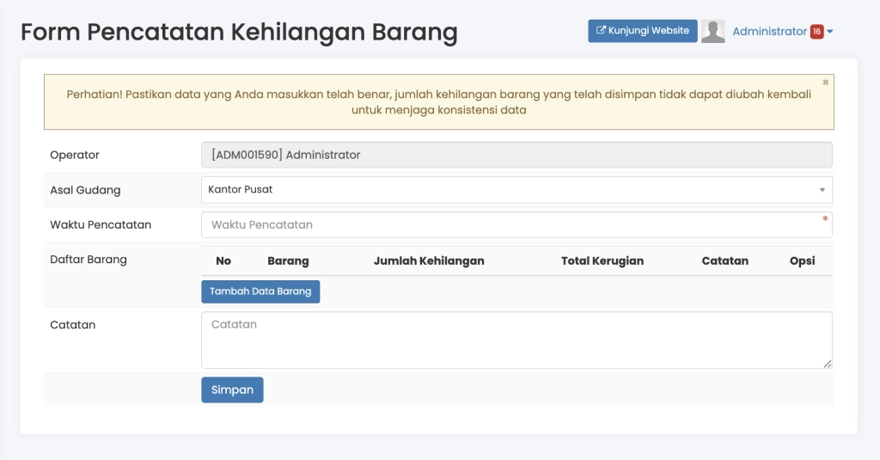Click the red notification badge showing 16

pyautogui.click(x=816, y=32)
